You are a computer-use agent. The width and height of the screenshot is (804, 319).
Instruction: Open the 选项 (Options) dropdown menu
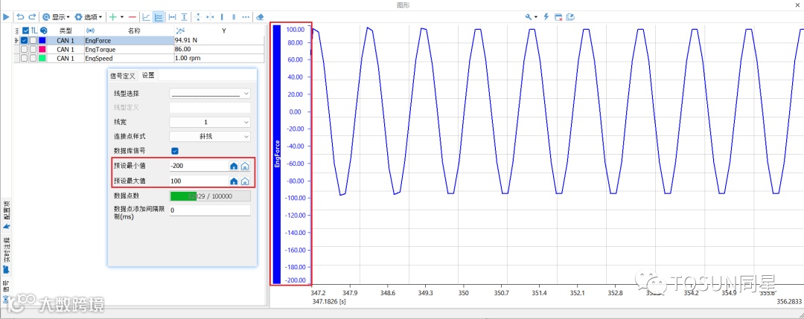click(x=89, y=17)
